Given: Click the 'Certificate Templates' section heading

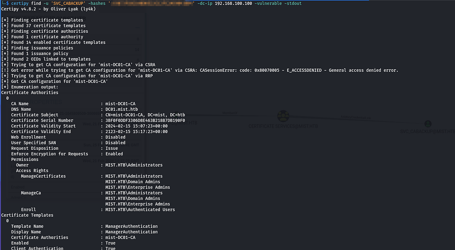Looking at the screenshot, I should coord(27,215).
